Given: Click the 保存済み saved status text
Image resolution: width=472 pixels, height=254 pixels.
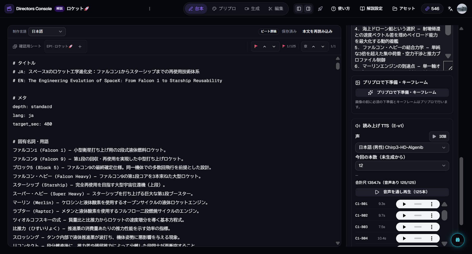Looking at the screenshot, I should (x=289, y=31).
